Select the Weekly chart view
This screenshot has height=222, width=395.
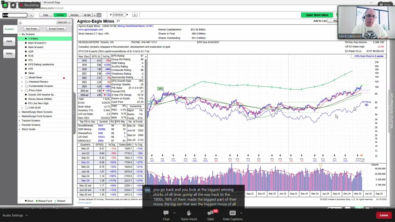tap(60, 15)
